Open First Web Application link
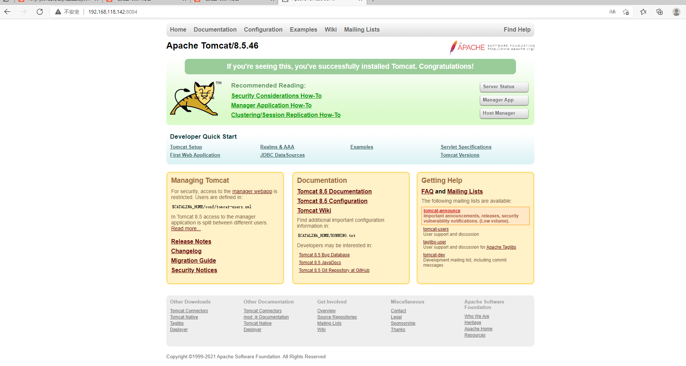 pyautogui.click(x=195, y=155)
